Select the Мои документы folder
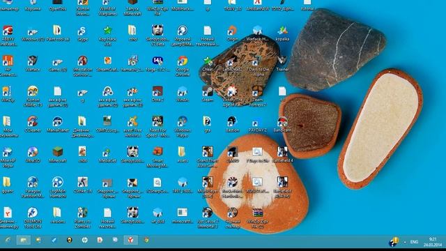The height and width of the screenshot is (251, 446). point(8,127)
